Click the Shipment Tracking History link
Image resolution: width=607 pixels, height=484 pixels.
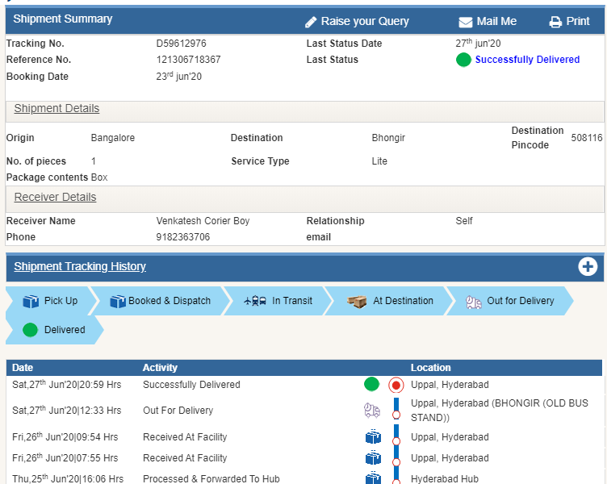point(80,267)
